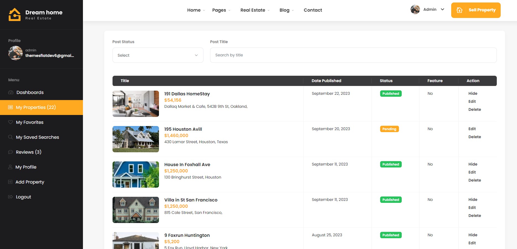The image size is (517, 249).
Task: Click the 195 Houston Avill title
Action: coord(183,129)
